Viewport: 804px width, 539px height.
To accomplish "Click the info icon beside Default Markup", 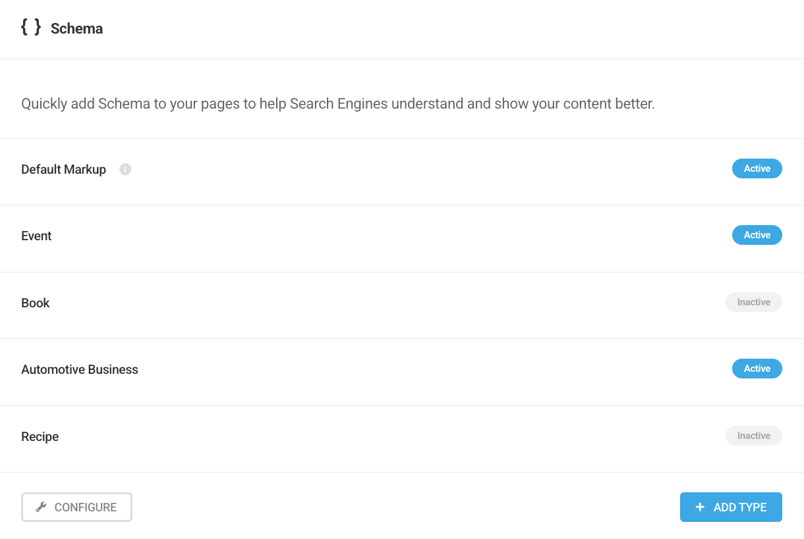I will point(125,169).
